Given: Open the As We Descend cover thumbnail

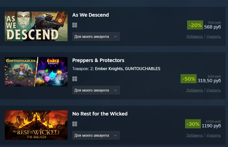Looking at the screenshot, I should pyautogui.click(x=36, y=26).
